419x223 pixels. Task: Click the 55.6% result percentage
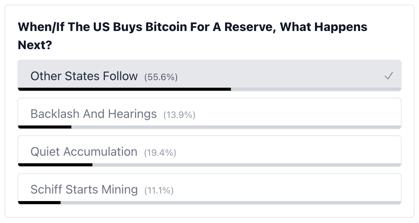coord(161,77)
